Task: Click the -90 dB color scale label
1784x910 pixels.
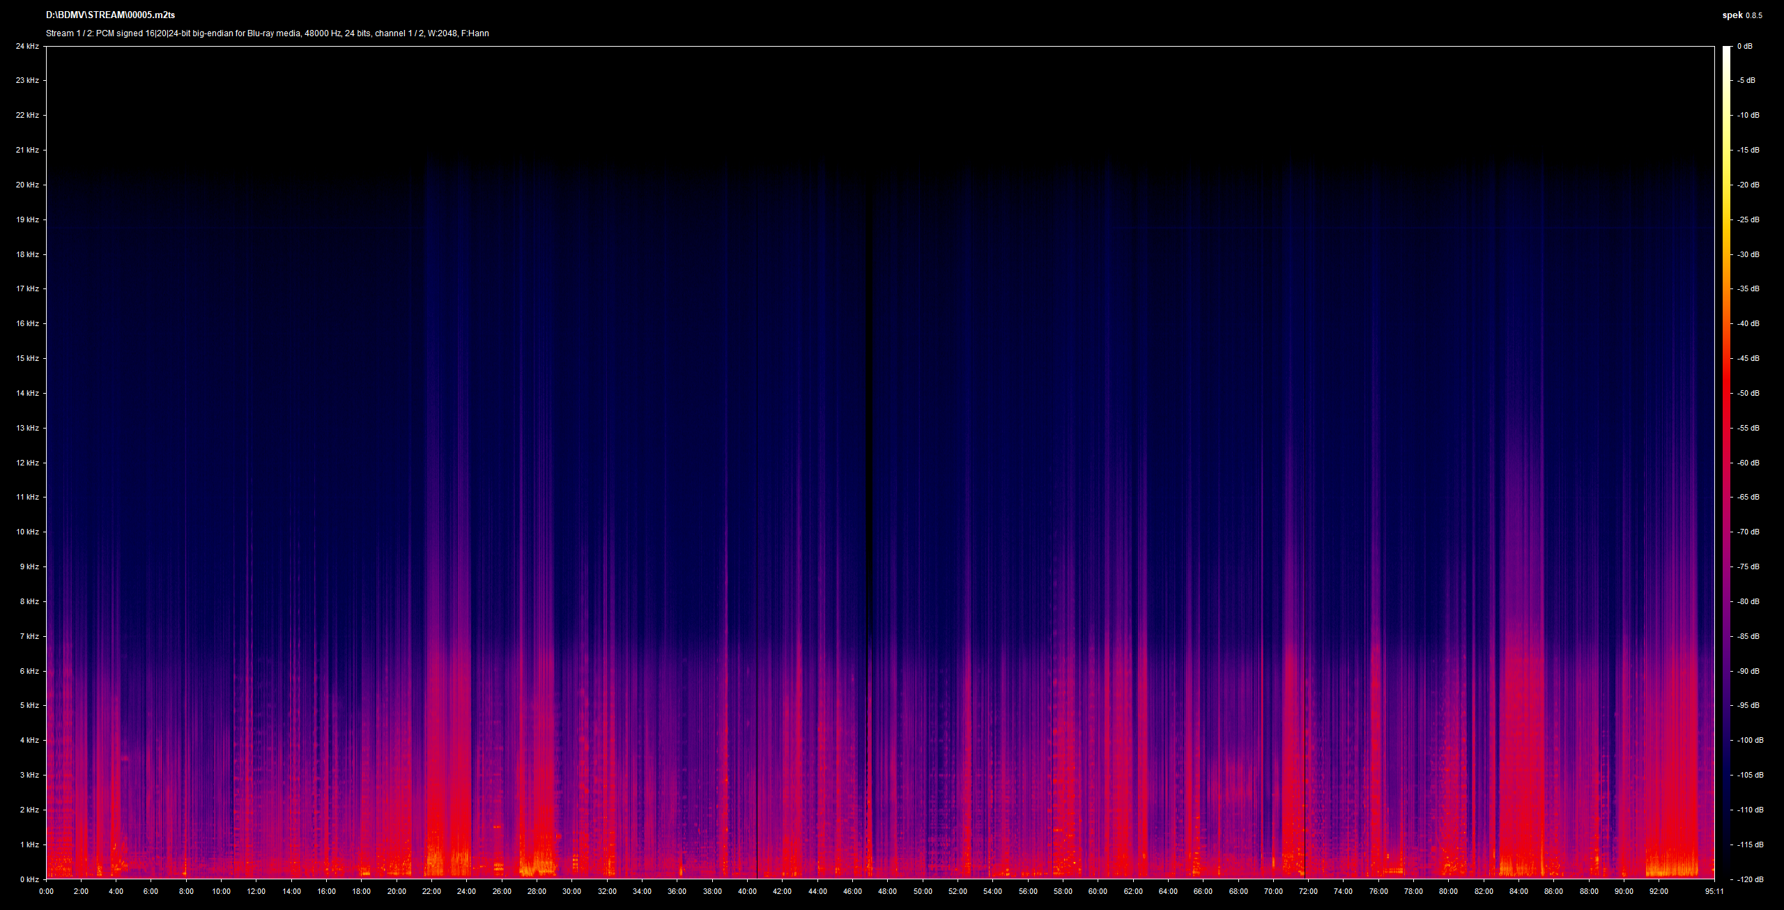Action: (x=1748, y=671)
